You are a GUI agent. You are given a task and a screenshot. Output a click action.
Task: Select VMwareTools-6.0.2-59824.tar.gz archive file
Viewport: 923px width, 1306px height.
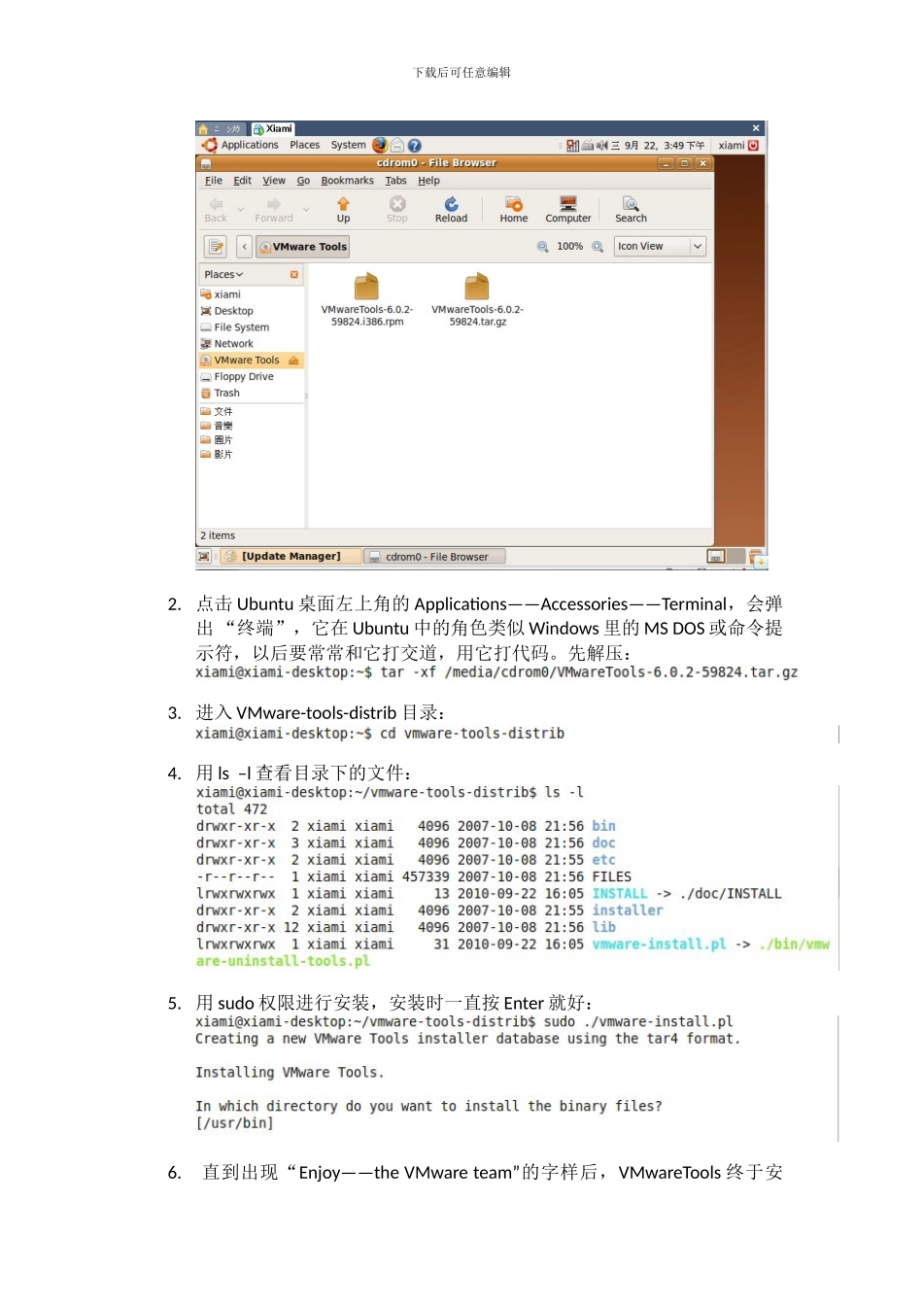(x=477, y=300)
